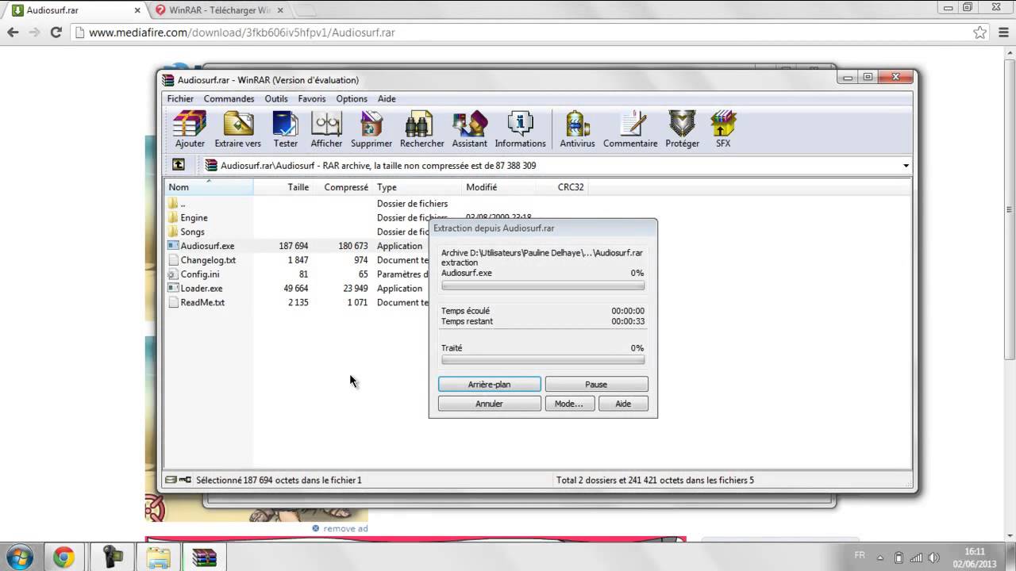Click the Afficher toolbar icon
1016x571 pixels.
pyautogui.click(x=326, y=129)
